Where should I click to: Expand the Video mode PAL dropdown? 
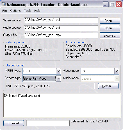pyautogui.click(x=117, y=71)
